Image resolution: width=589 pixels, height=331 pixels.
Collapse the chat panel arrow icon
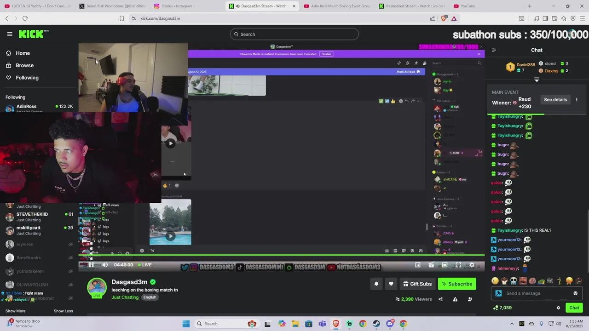pos(494,50)
